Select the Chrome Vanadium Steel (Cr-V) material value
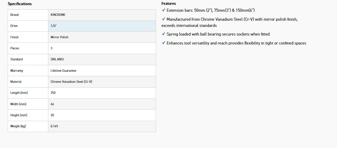Screen dimensions: 337x148 coord(71,82)
